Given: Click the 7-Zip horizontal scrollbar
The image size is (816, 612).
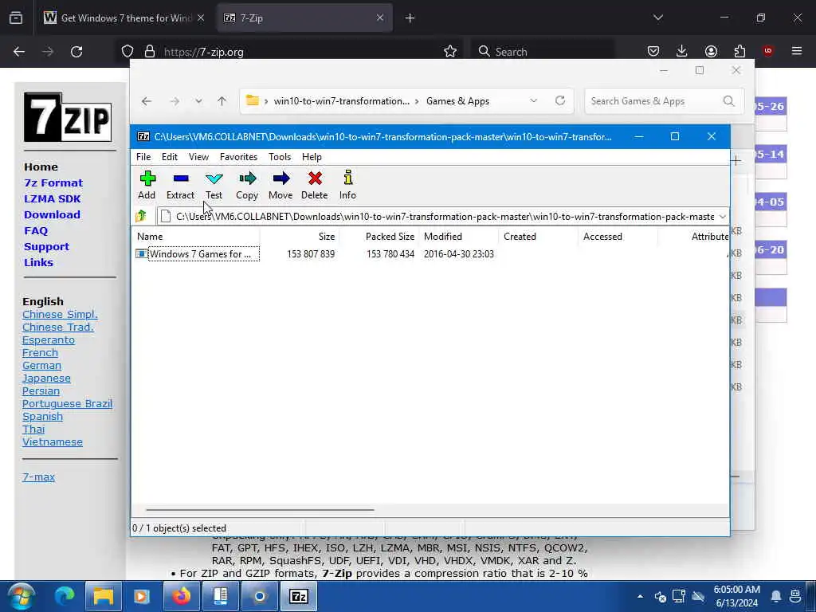Looking at the screenshot, I should click(x=260, y=510).
